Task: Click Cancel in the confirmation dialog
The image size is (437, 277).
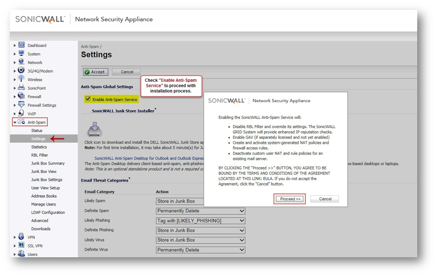Action: [x=325, y=199]
